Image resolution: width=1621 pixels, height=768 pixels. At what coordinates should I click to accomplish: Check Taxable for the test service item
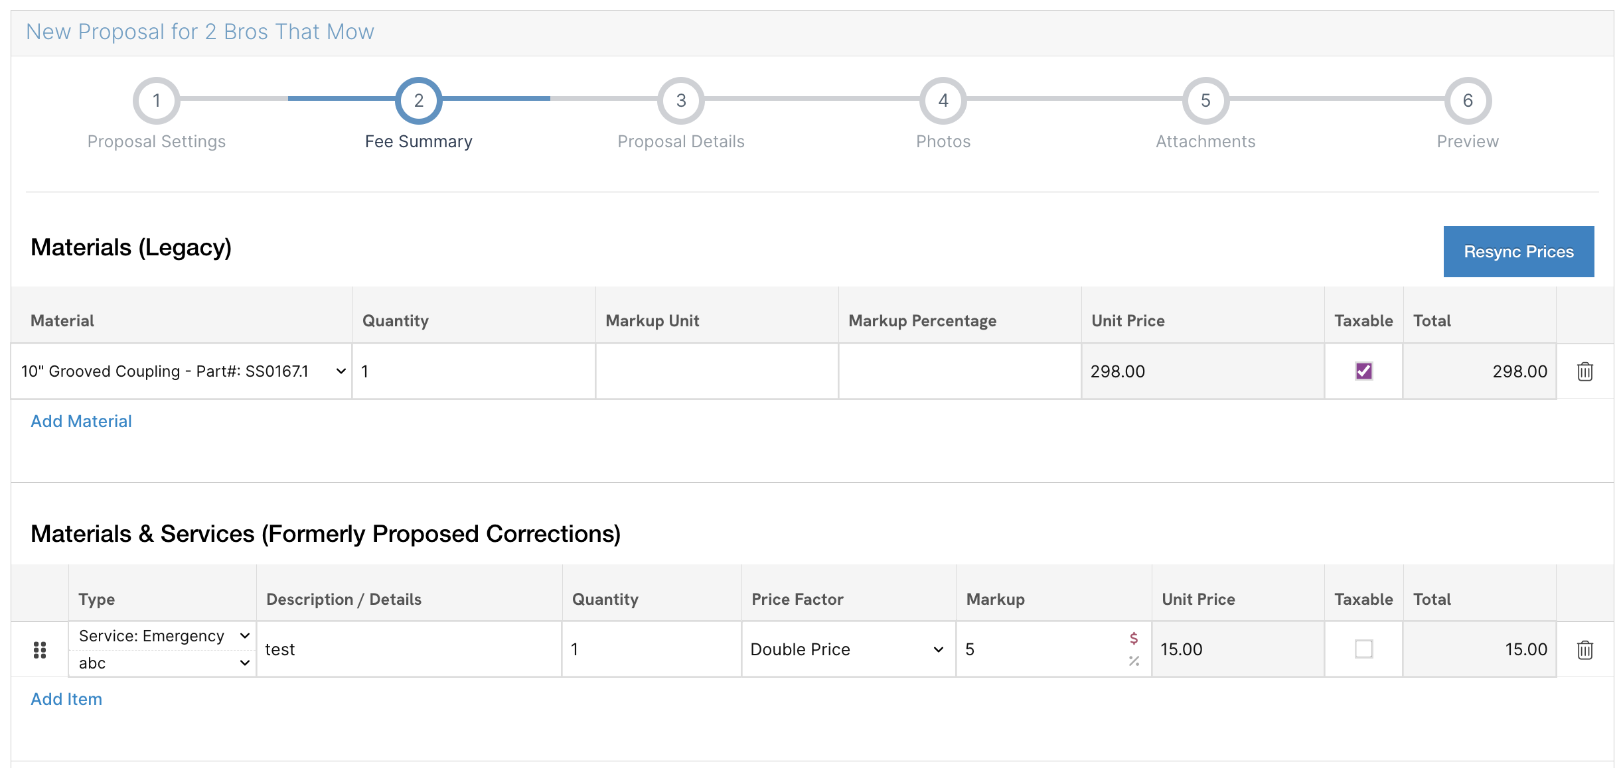[x=1363, y=649]
